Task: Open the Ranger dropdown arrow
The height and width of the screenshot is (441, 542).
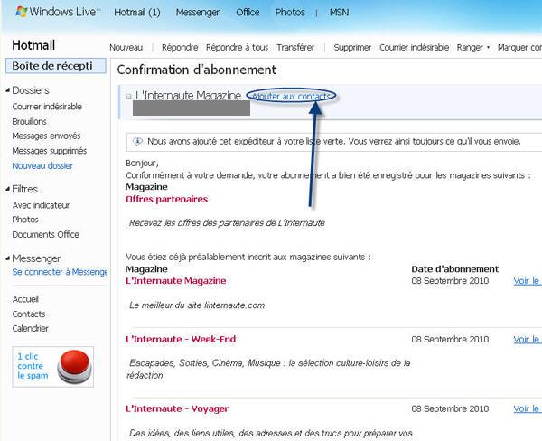Action: [488, 47]
